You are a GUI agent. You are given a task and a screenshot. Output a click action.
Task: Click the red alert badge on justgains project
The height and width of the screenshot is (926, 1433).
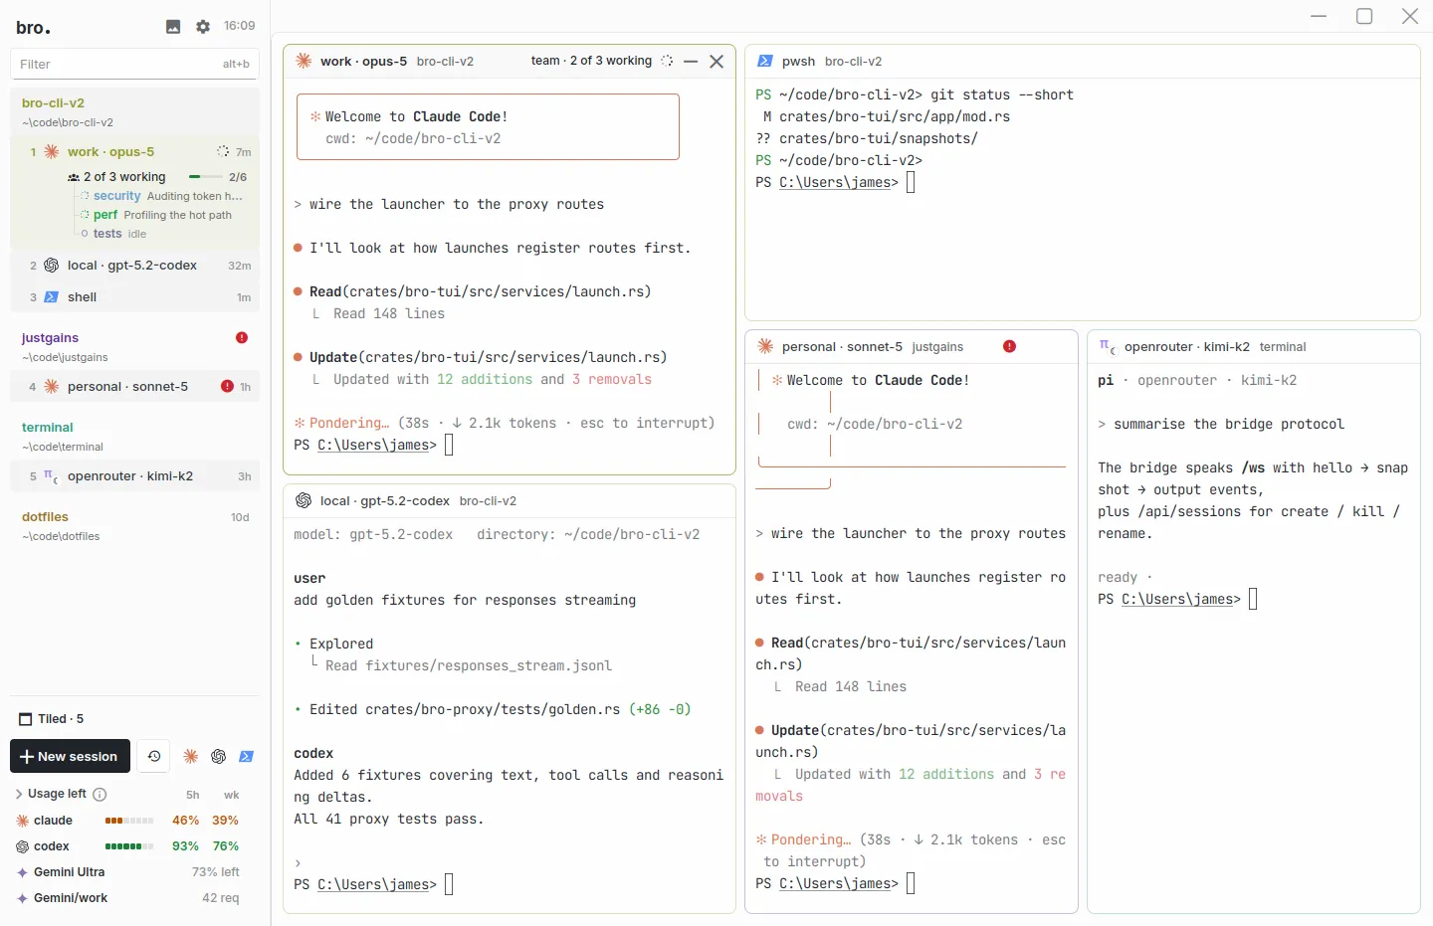(x=242, y=337)
